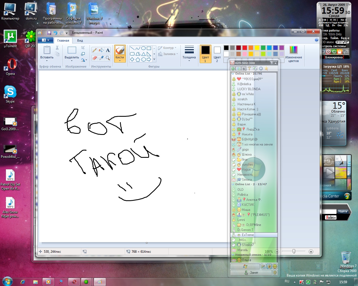Collapse the Online List - 2 - 13/47 group
The height and width of the screenshot is (286, 358).
233,184
